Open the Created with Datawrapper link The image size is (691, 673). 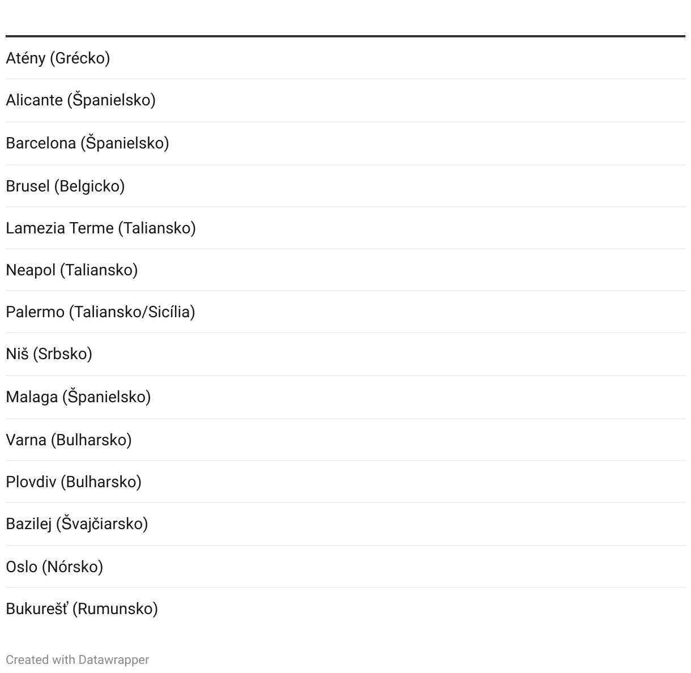click(78, 660)
